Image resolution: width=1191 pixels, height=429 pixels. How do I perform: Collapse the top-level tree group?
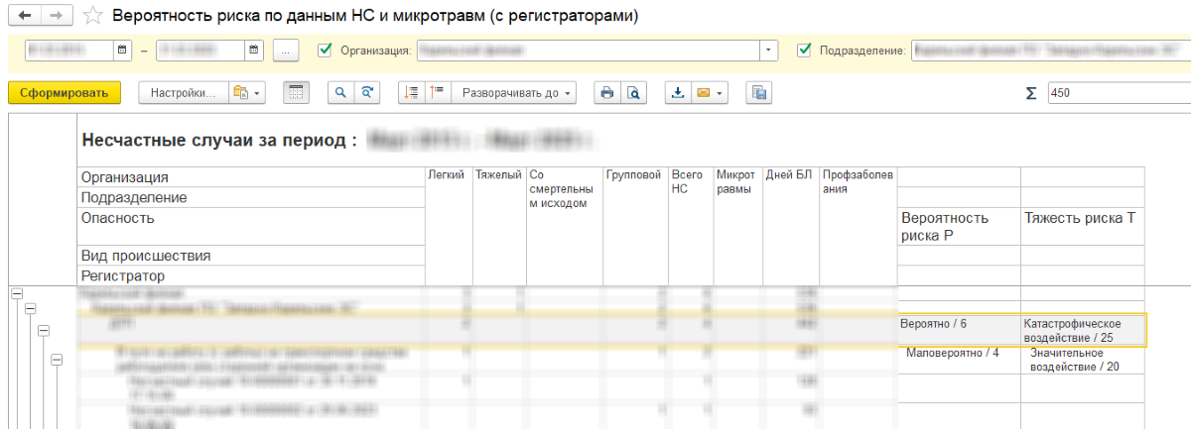pos(16,293)
